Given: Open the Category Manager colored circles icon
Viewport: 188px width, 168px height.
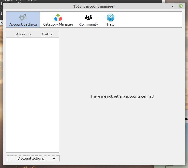Looking at the screenshot, I should [x=58, y=17].
